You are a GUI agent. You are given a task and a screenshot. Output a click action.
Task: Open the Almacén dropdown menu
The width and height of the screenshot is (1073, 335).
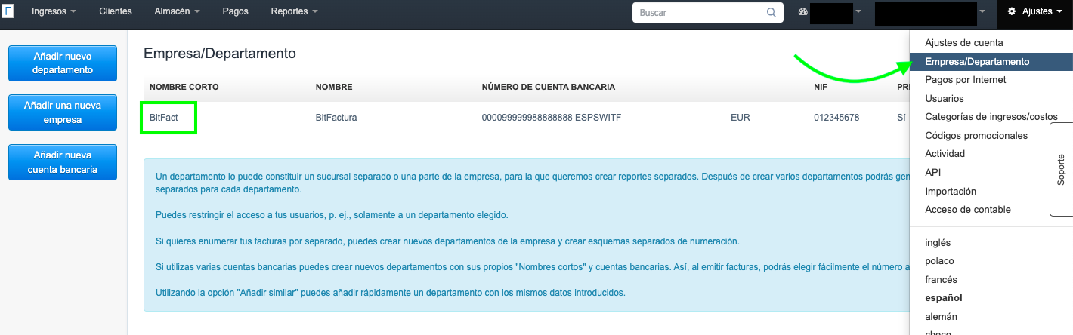click(177, 12)
